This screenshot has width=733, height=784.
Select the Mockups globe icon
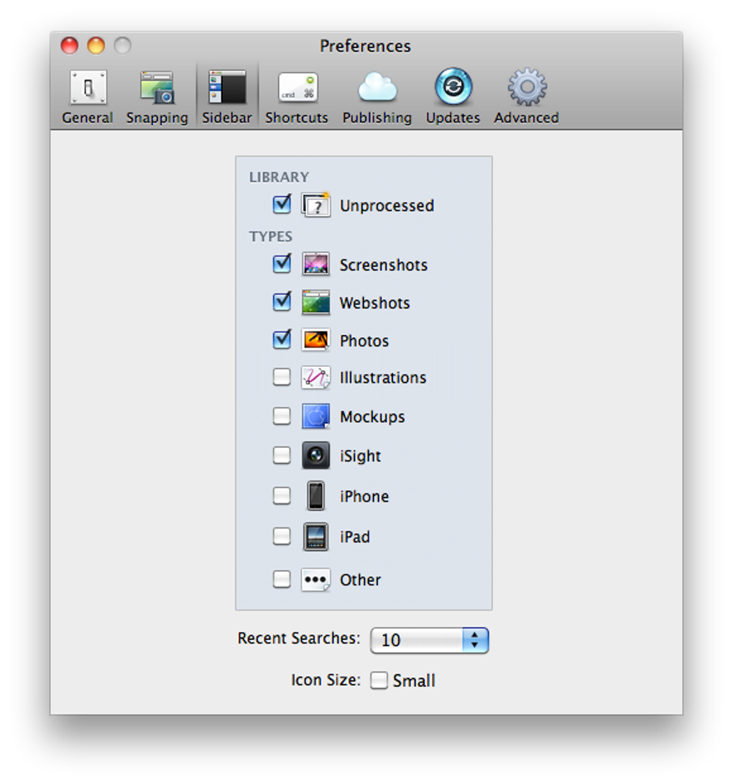[315, 416]
